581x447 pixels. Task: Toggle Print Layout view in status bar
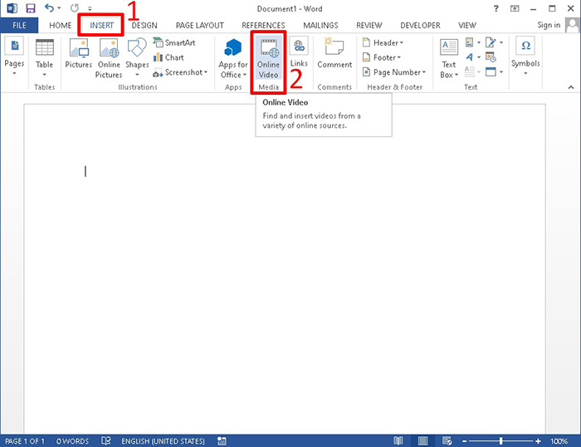tap(422, 440)
